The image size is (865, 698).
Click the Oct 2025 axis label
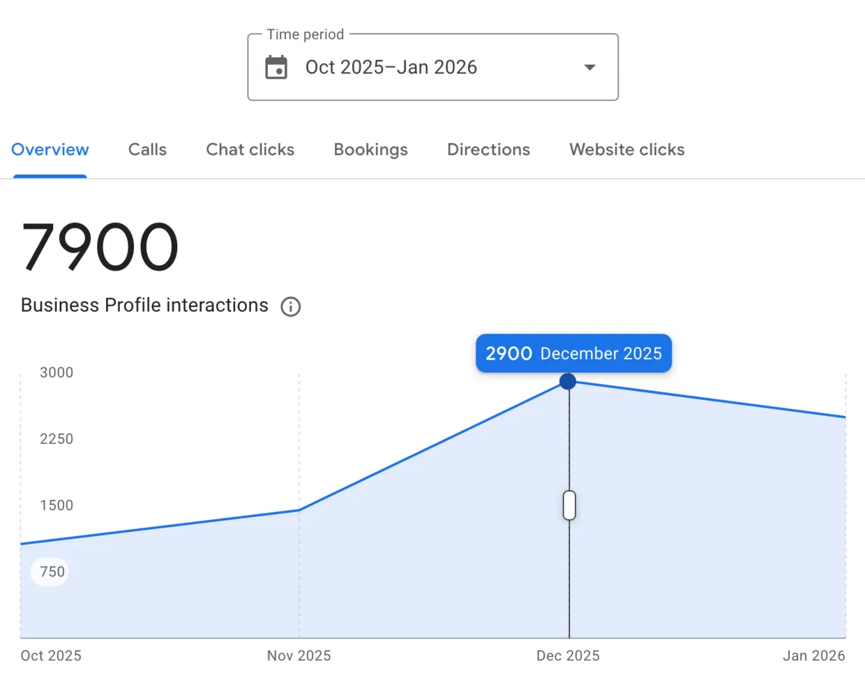tap(50, 655)
